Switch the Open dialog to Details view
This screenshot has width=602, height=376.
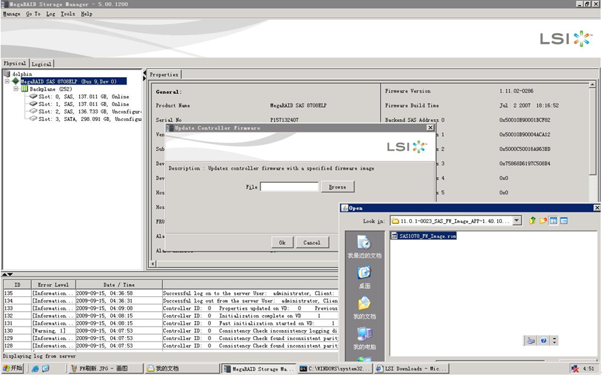tap(563, 220)
